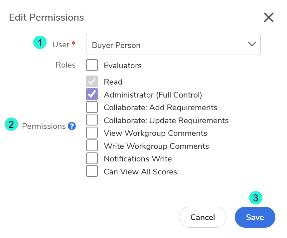This screenshot has width=287, height=238.
Task: Enable the Evaluators role checkbox
Action: (92, 65)
